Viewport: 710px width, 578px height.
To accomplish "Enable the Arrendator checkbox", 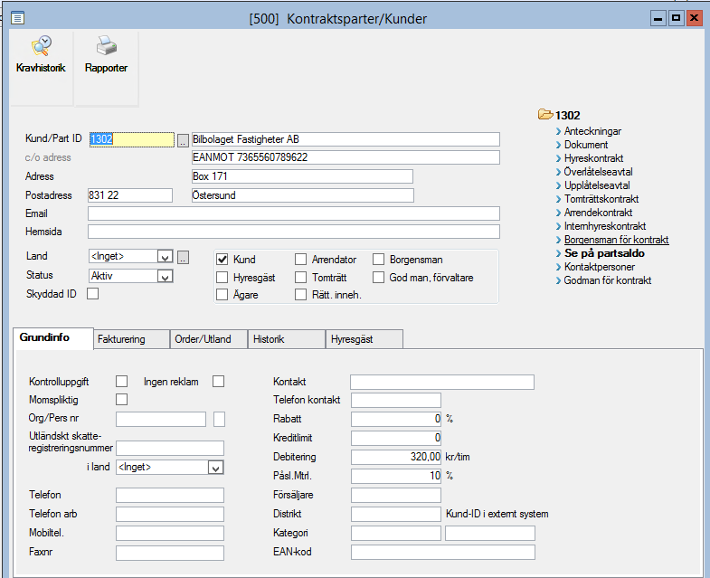I will click(x=300, y=260).
